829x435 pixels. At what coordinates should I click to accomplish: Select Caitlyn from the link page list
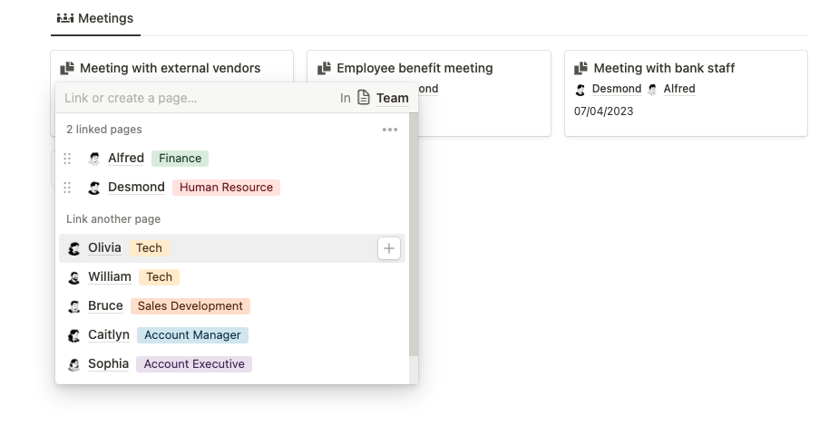click(x=109, y=335)
